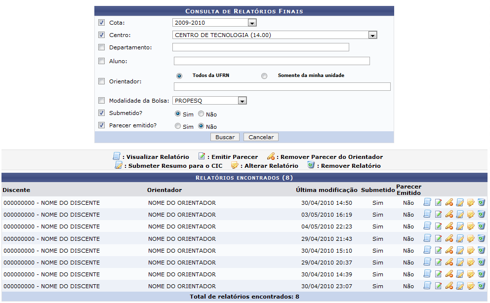Submit CIC summary for 29/04/2010 21:43 row
Screen dimensions: 490x303
point(460,238)
